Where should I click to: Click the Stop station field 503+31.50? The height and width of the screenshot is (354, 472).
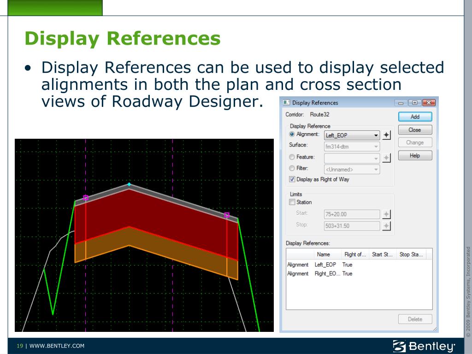352,226
